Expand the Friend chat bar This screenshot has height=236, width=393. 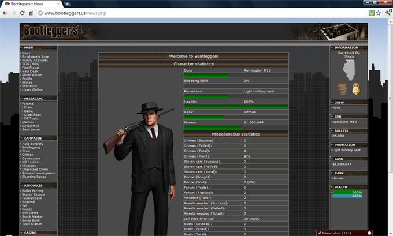click(344, 233)
